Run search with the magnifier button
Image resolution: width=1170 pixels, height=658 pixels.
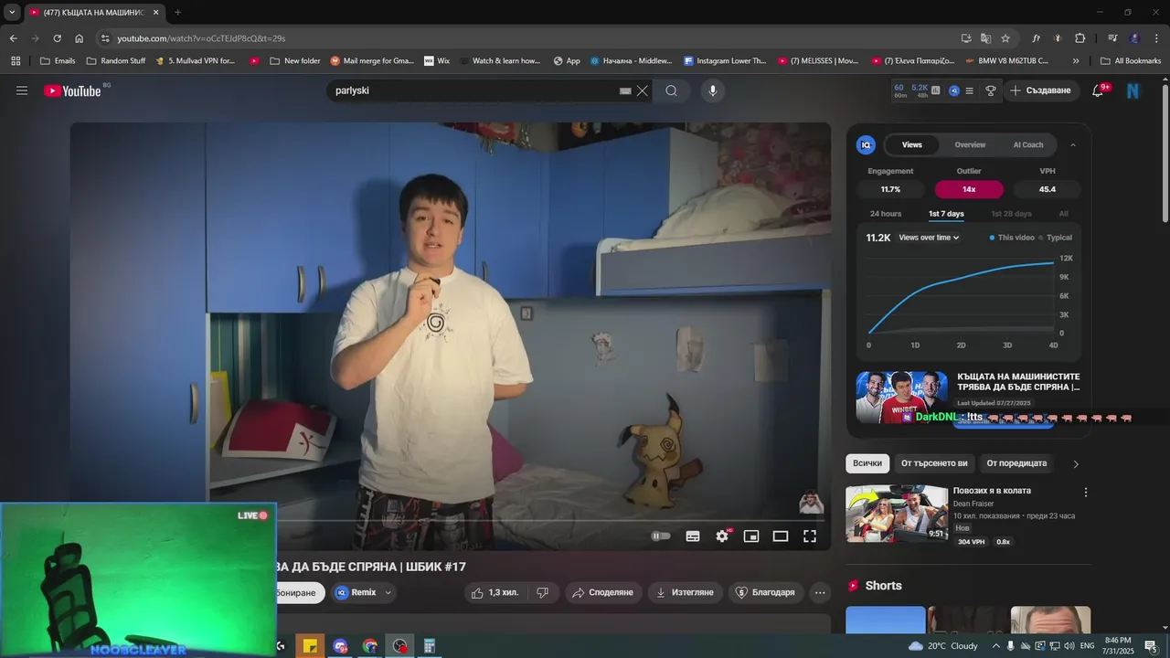[672, 90]
